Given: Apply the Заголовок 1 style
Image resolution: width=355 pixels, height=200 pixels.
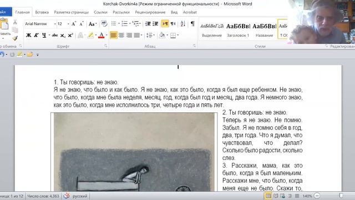Looking at the screenshot, I should point(238,30).
